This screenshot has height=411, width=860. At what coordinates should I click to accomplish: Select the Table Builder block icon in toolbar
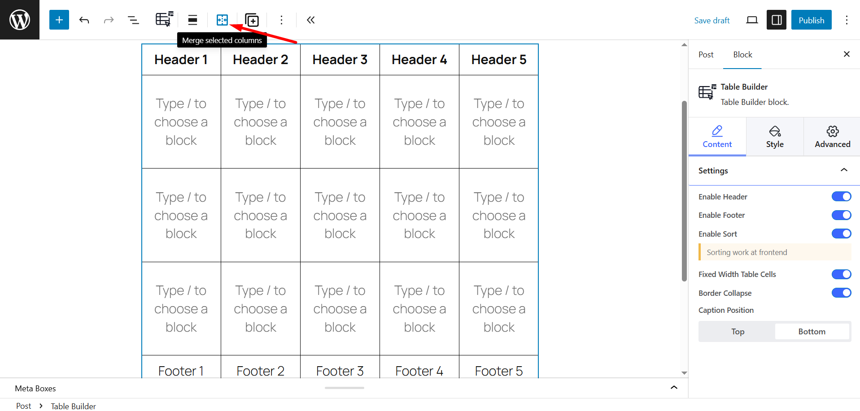click(163, 20)
